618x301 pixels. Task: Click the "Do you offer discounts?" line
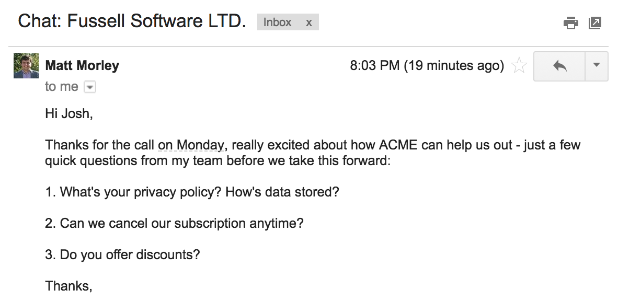122,254
